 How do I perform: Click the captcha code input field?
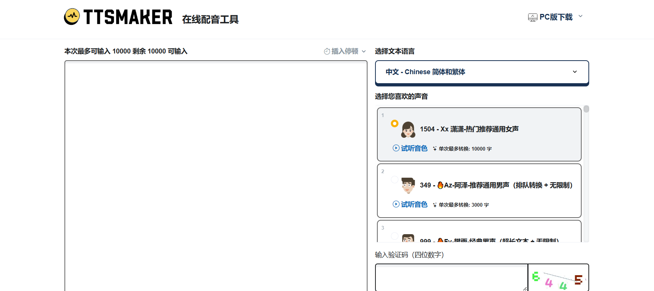pos(452,277)
